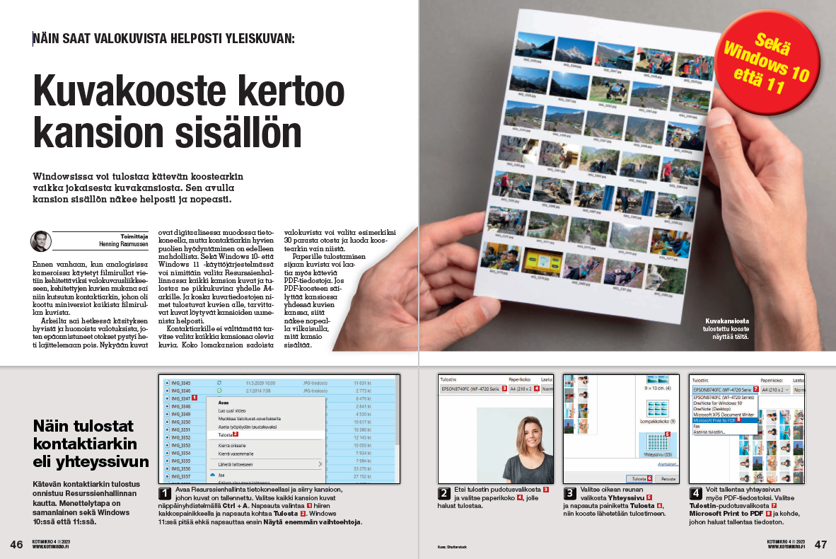
Task: Click the date 11.5.2020 16.00
Action: click(260, 383)
